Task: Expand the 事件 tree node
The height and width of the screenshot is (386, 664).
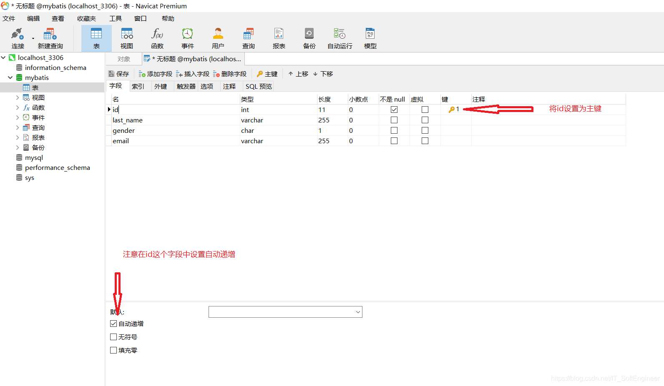Action: [17, 117]
